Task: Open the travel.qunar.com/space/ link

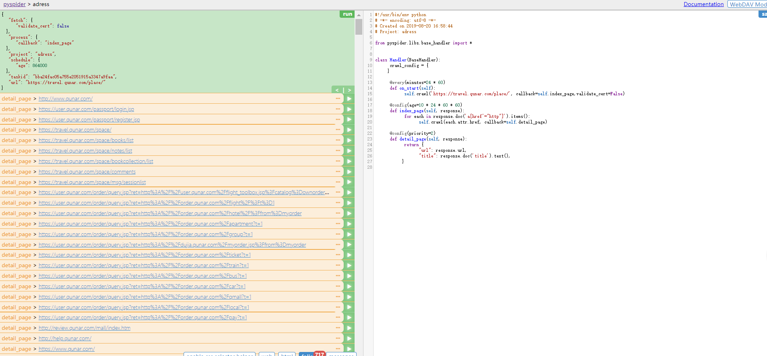Action: 75,130
